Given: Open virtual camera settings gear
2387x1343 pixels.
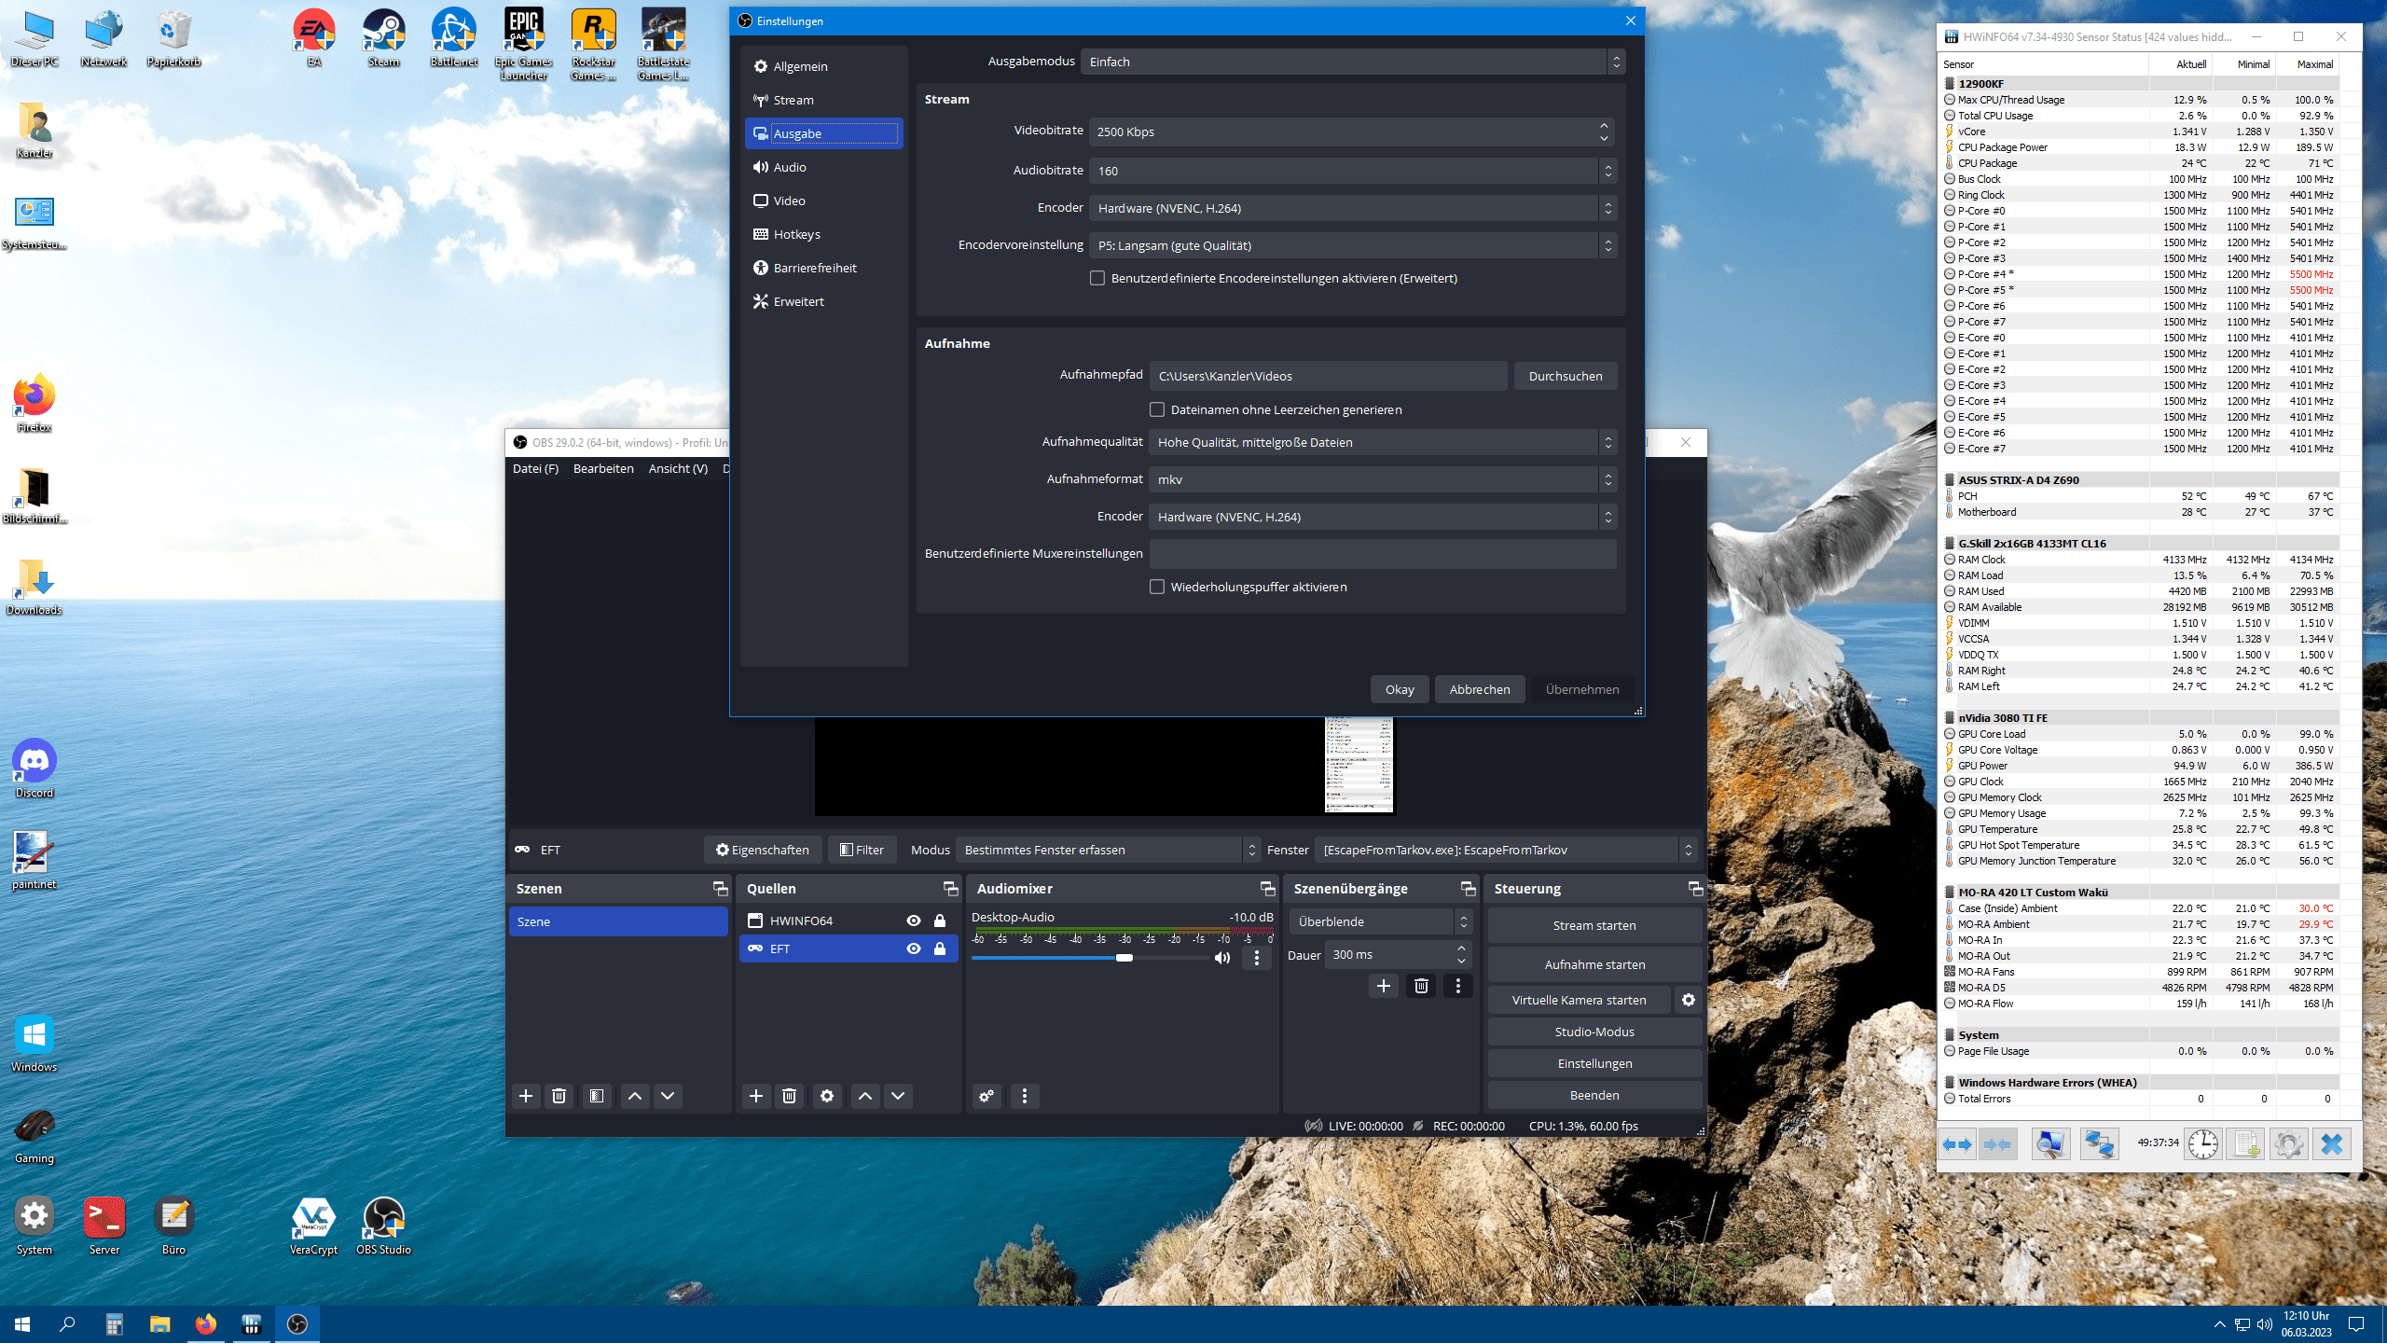Looking at the screenshot, I should [x=1689, y=1000].
